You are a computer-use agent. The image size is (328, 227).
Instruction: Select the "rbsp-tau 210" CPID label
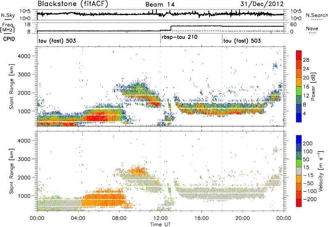pyautogui.click(x=180, y=37)
